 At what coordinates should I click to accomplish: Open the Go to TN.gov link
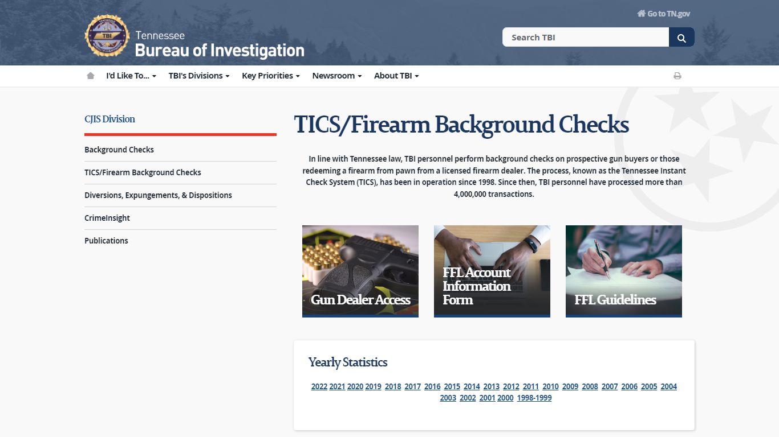click(x=664, y=14)
